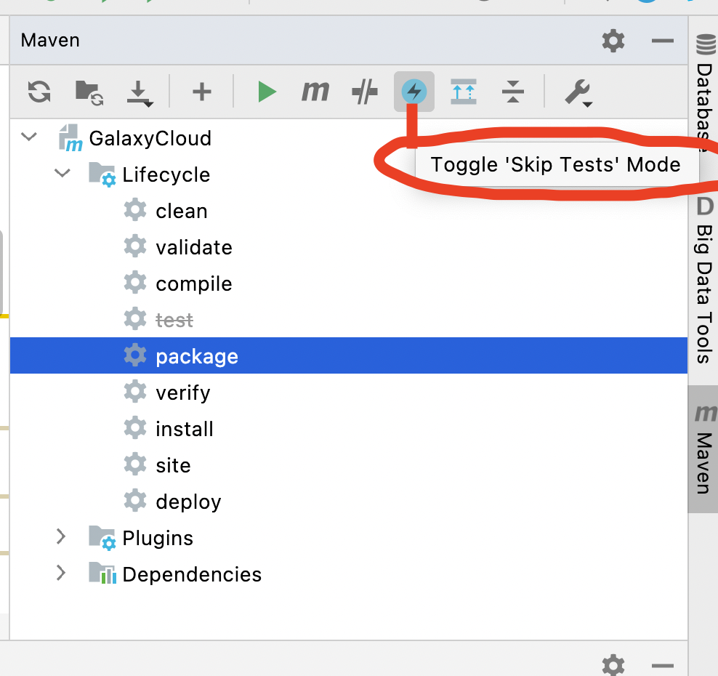Download sources and documentation icon
The width and height of the screenshot is (718, 676).
tap(140, 94)
